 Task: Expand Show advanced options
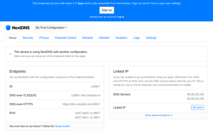pyautogui.click(x=159, y=115)
